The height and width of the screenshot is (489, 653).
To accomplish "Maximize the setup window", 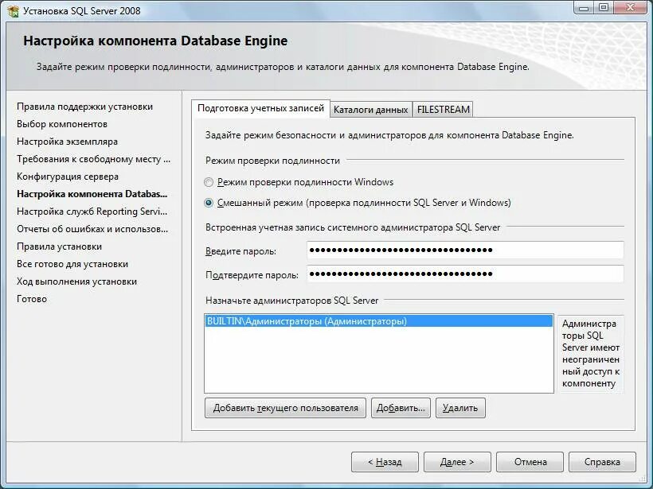I will (x=604, y=8).
